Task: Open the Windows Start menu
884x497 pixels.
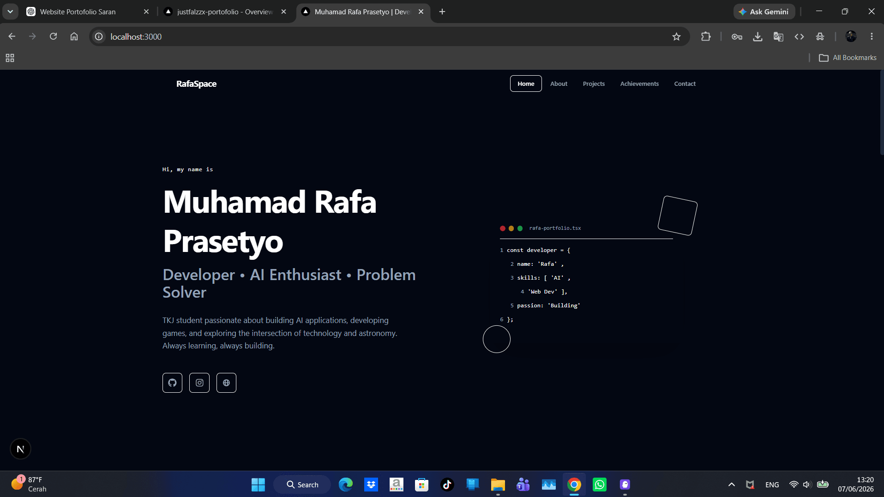Action: (x=258, y=485)
